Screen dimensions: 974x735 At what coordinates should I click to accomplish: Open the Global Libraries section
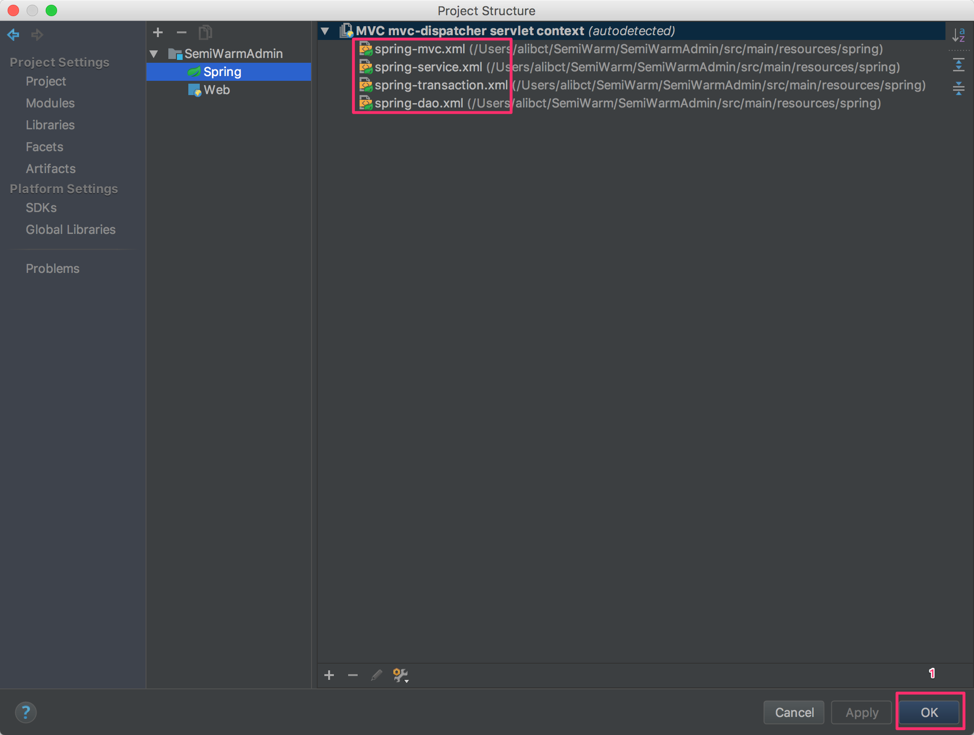coord(71,230)
